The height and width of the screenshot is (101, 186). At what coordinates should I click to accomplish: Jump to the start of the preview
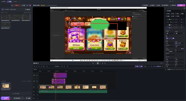pyautogui.click(x=93, y=63)
